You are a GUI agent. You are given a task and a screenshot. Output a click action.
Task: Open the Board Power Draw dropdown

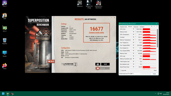pyautogui.click(x=133, y=67)
